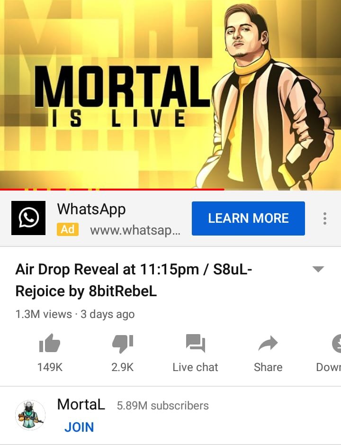Tap the Share arrow icon

[x=268, y=343]
